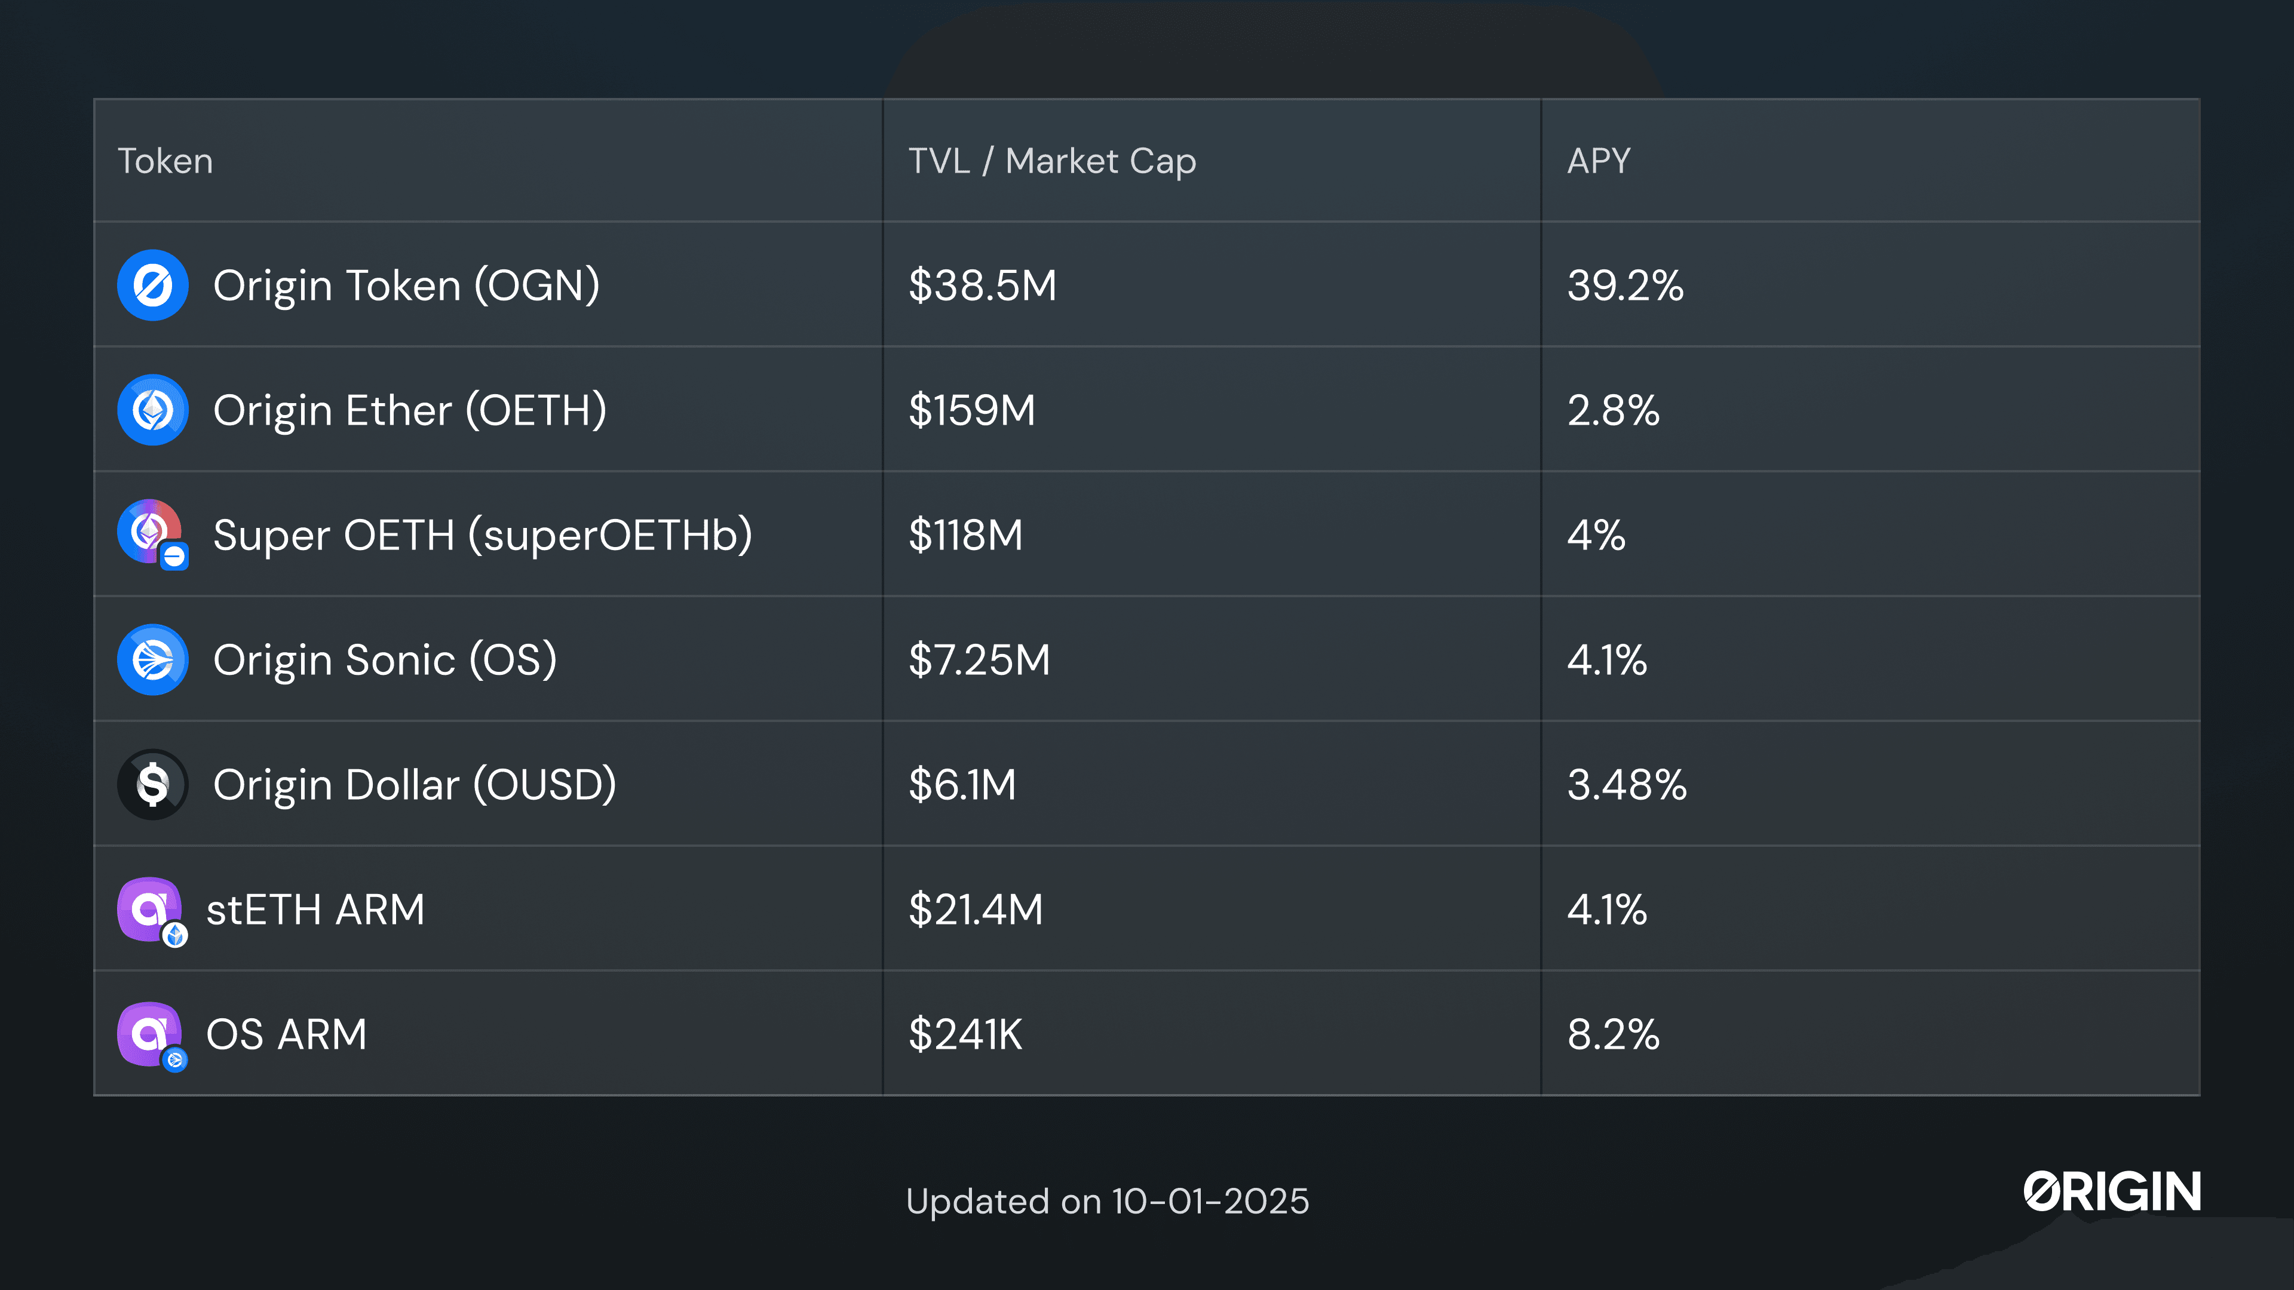The image size is (2294, 1290).
Task: Click the 39.2% APY value
Action: coord(1625,286)
